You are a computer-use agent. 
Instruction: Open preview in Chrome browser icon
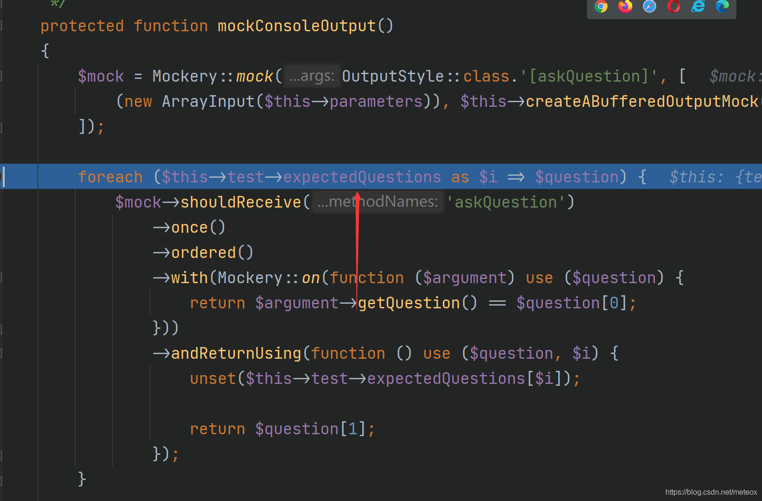[601, 6]
